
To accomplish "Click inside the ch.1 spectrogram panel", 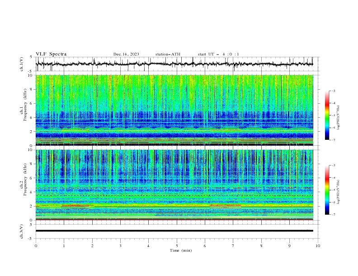I will point(174,110).
